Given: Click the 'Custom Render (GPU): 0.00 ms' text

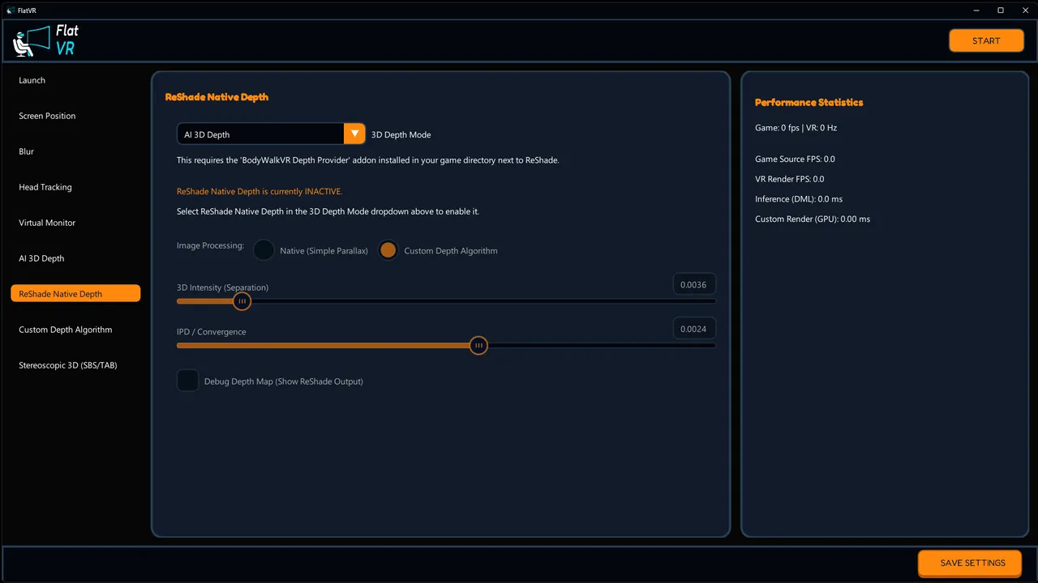Looking at the screenshot, I should point(813,219).
